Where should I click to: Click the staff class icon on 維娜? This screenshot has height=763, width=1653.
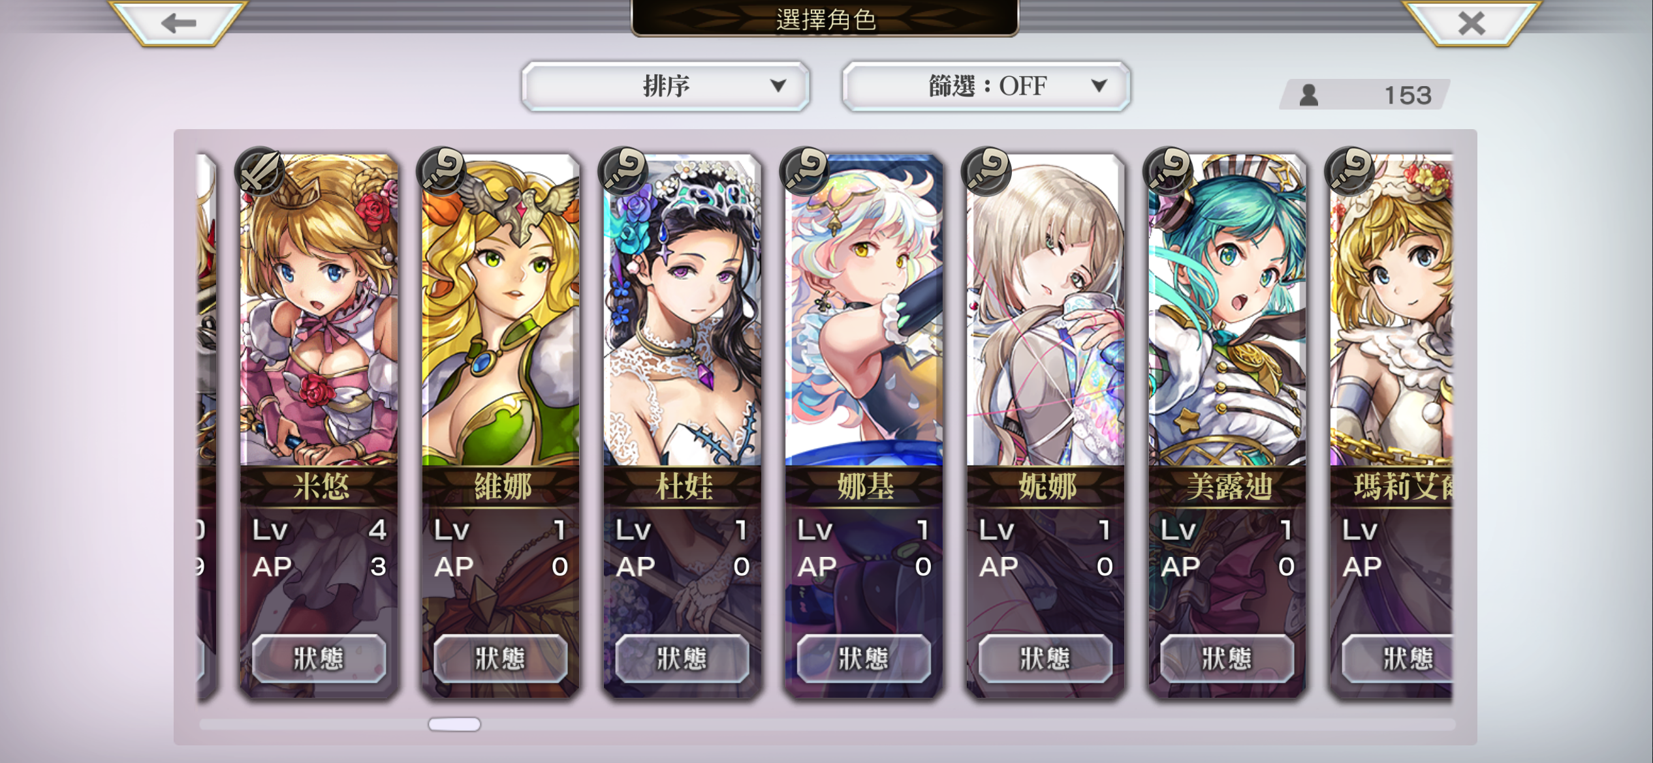[x=441, y=171]
